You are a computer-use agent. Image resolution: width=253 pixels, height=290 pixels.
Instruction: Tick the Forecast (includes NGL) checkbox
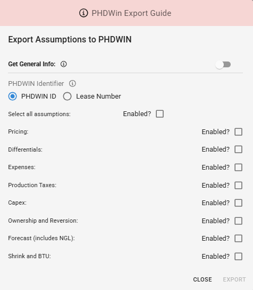238,238
